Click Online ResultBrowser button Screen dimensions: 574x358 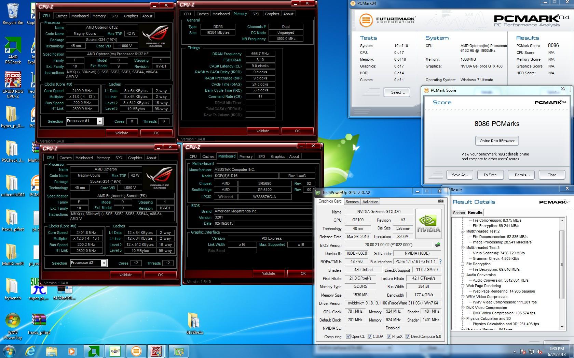[x=497, y=141]
